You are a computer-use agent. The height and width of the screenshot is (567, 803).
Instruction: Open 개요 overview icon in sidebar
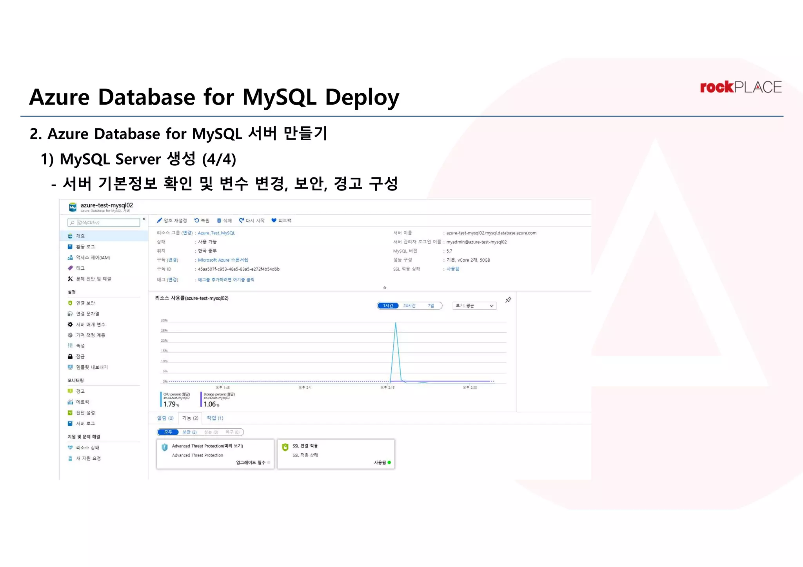click(70, 236)
